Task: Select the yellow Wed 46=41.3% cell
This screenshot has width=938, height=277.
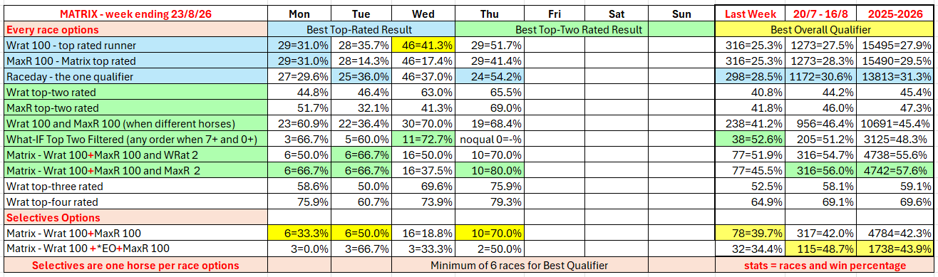Action: (x=423, y=45)
